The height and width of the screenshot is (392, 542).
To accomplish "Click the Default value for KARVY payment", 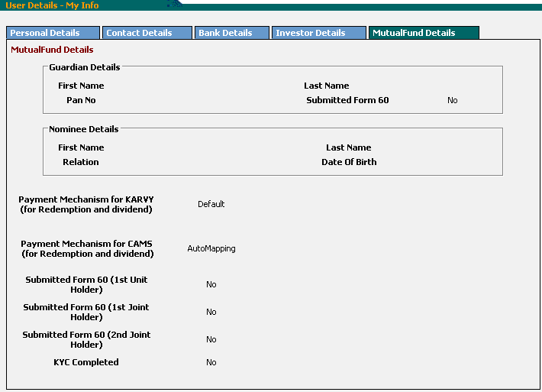I will pyautogui.click(x=211, y=204).
